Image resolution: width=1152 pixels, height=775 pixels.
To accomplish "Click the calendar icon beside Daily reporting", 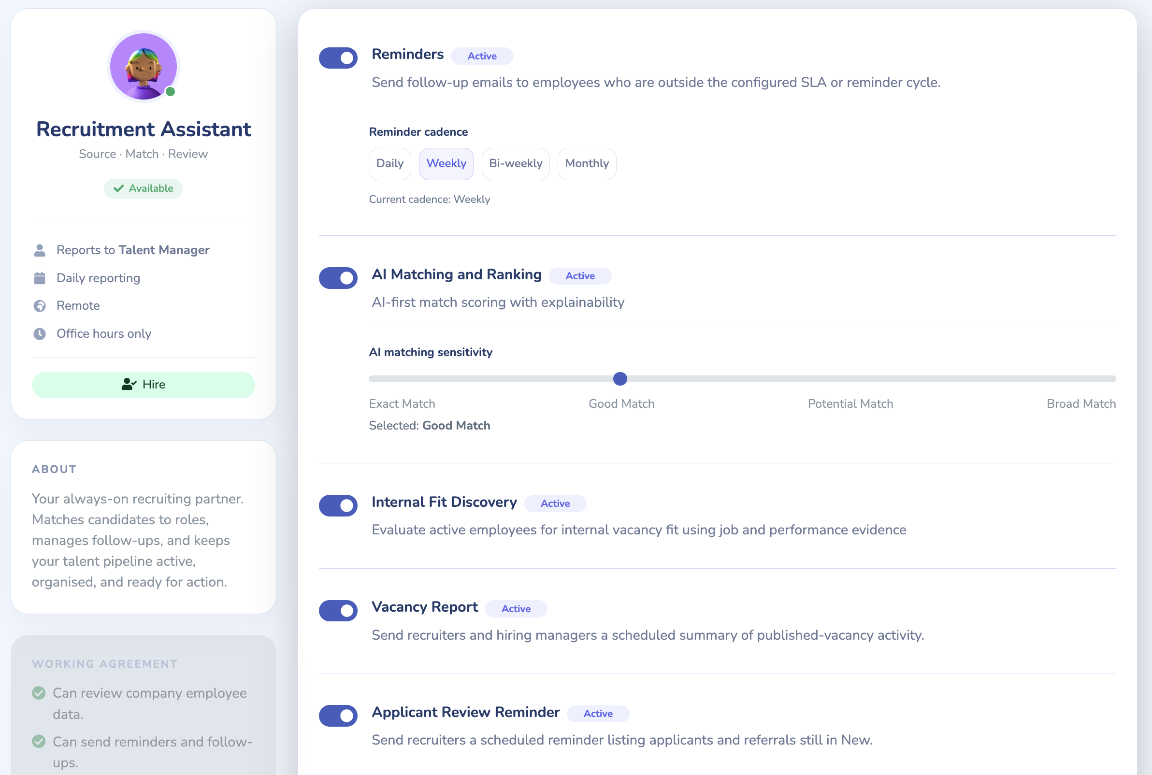I will (40, 278).
